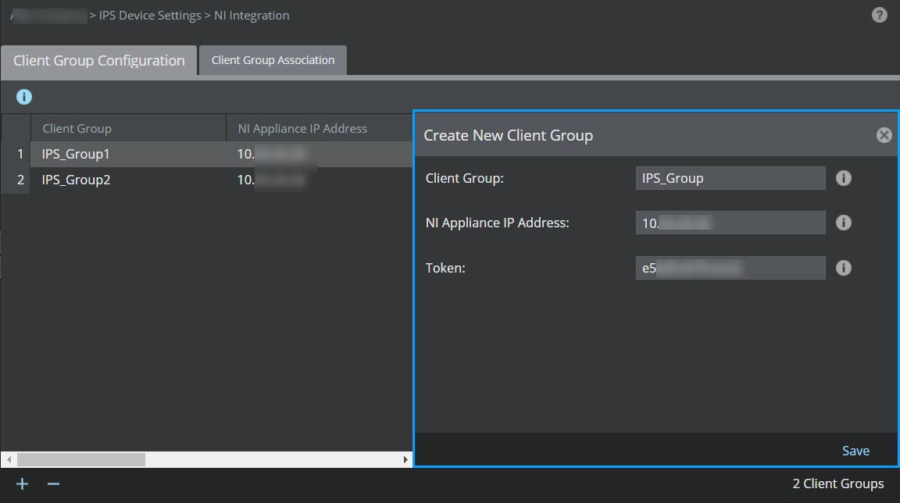The height and width of the screenshot is (503, 900).
Task: Click row number 1 cell
Action: (16, 155)
